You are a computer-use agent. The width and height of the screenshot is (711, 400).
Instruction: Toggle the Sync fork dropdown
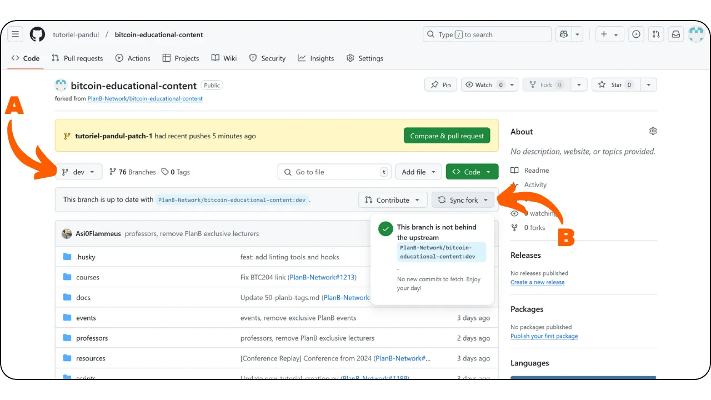tap(463, 200)
